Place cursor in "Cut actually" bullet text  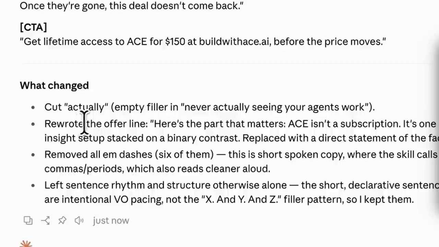210,107
